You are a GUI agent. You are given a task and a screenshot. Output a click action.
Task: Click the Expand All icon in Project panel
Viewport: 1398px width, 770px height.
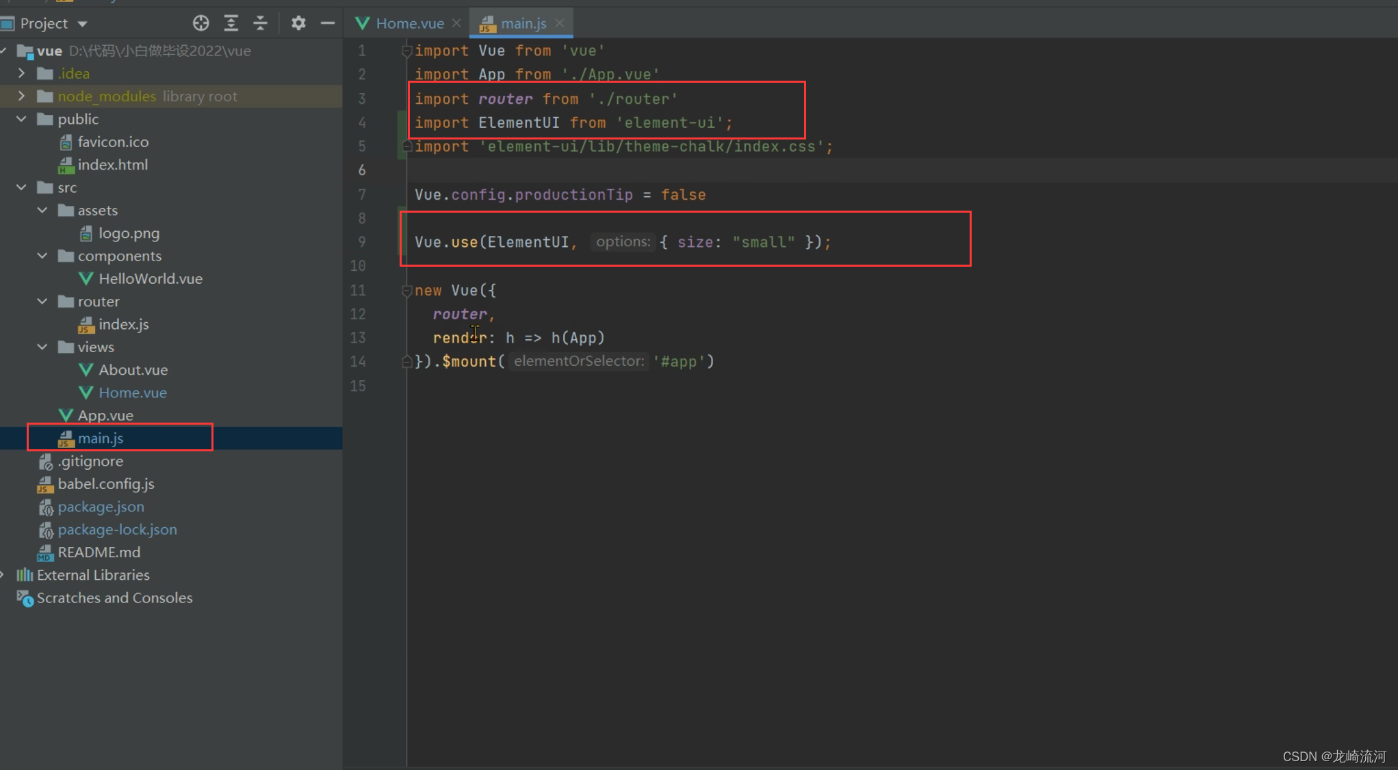tap(231, 23)
